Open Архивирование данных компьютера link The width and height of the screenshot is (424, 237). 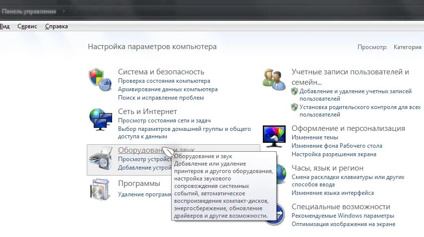point(168,89)
